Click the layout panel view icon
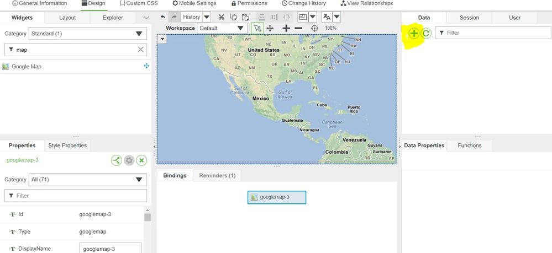Viewport: 552px width, 253px height. (x=303, y=17)
